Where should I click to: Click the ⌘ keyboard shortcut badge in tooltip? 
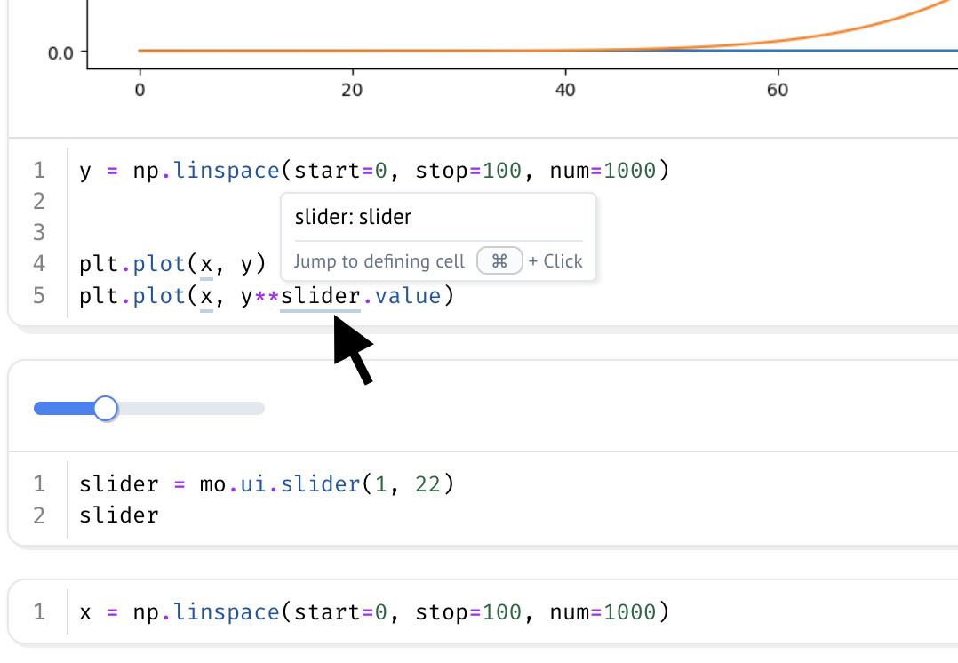click(x=499, y=260)
